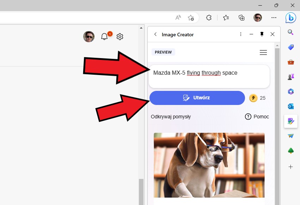The height and width of the screenshot is (205, 300).
Task: Go back using the Image Creator back arrow
Action: pos(155,34)
